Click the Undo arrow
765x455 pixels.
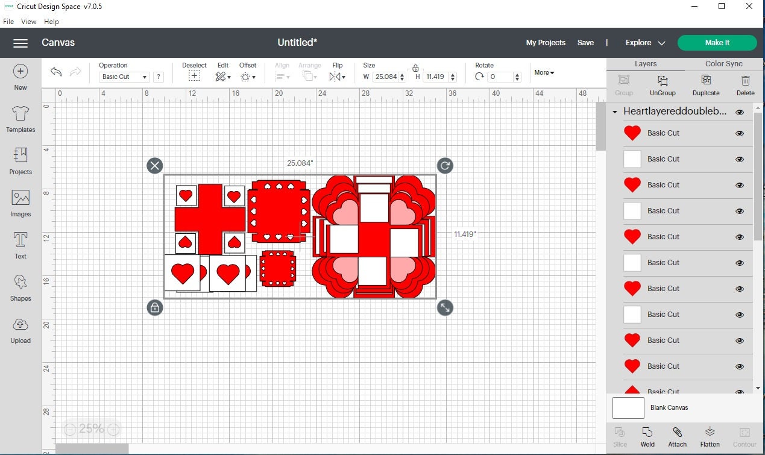click(x=56, y=72)
